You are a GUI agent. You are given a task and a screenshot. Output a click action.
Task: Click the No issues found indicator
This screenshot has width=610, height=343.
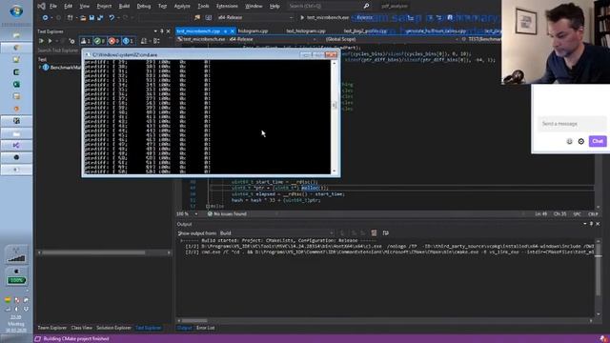(227, 213)
